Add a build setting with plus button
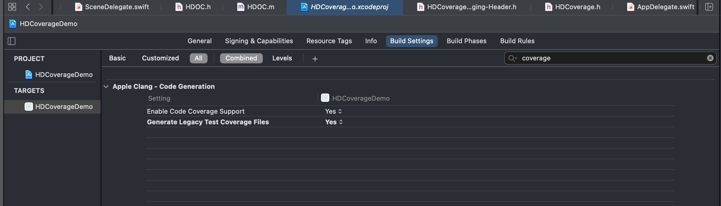This screenshot has height=206, width=721. 315,59
